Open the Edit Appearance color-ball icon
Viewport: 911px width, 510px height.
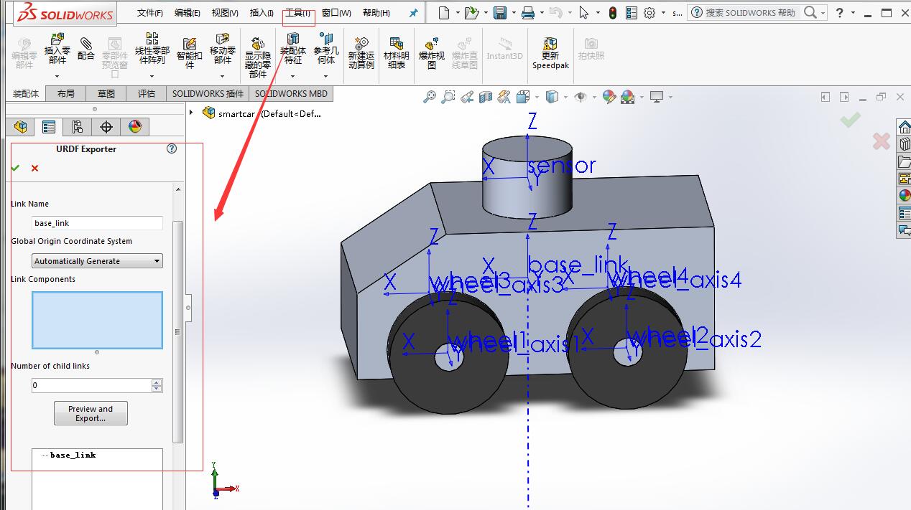pos(609,97)
